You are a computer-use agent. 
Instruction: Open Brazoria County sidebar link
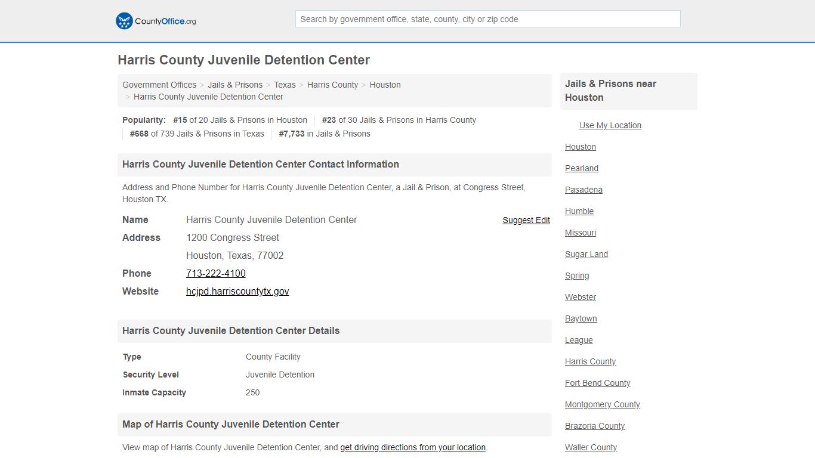(595, 426)
